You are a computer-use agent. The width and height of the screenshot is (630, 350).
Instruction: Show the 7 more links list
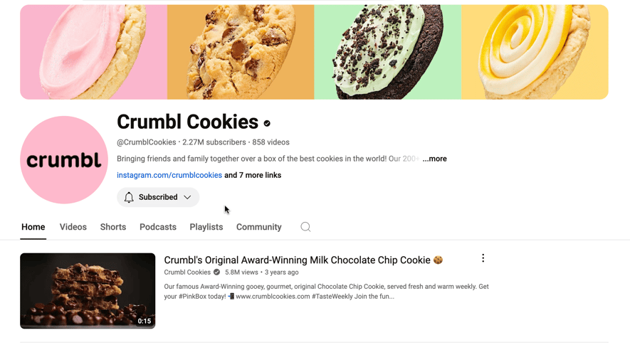[253, 175]
